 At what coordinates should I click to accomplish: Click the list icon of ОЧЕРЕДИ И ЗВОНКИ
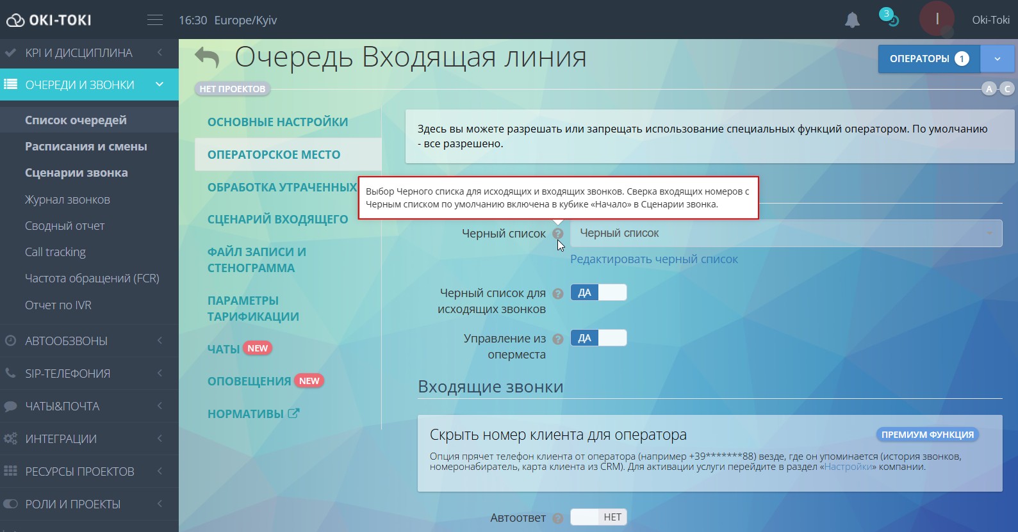(10, 85)
